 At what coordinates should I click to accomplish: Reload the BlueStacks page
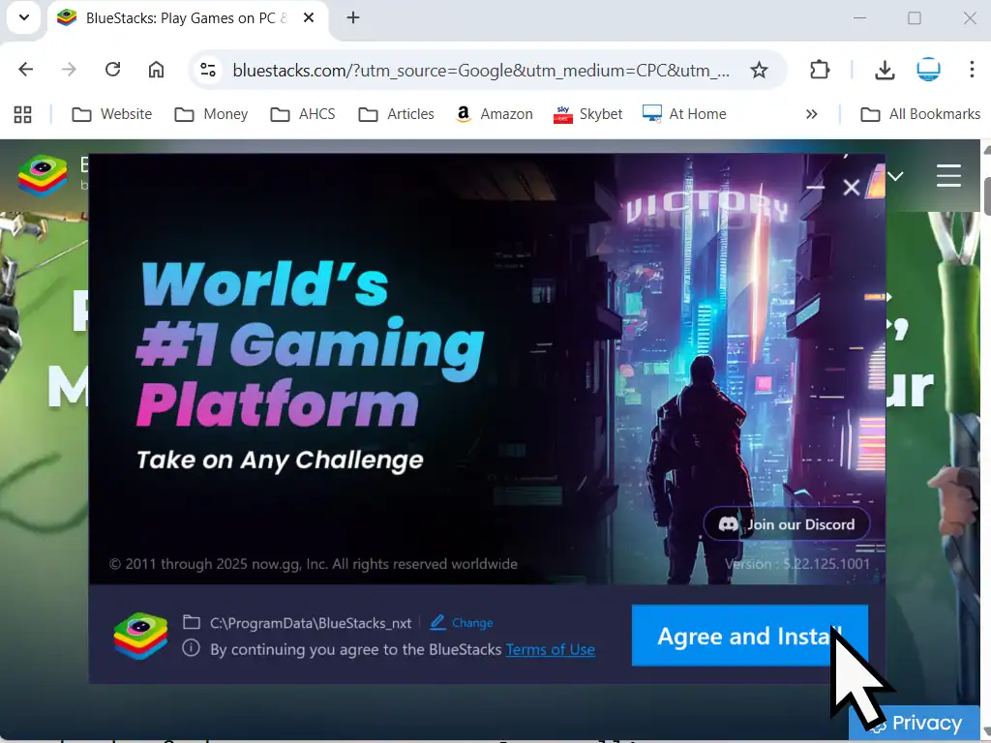tap(112, 70)
